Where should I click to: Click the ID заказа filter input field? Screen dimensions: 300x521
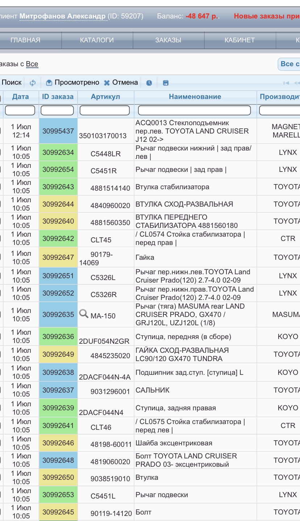point(58,110)
